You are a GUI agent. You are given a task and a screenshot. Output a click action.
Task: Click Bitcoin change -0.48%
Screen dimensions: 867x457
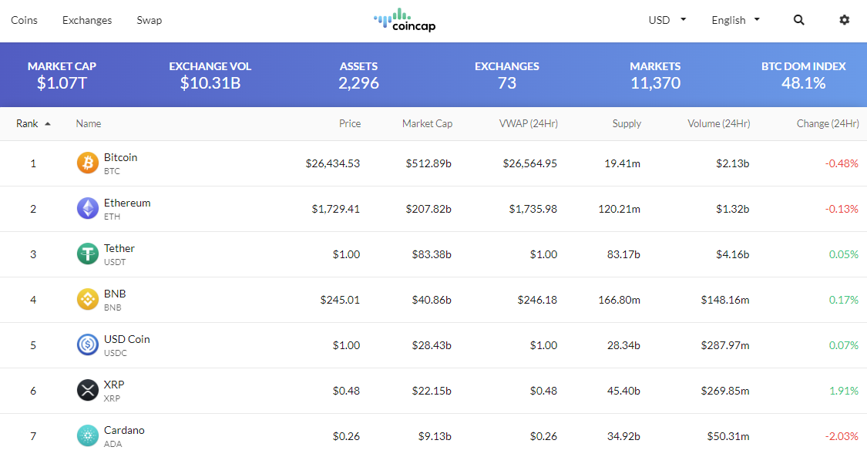(842, 163)
